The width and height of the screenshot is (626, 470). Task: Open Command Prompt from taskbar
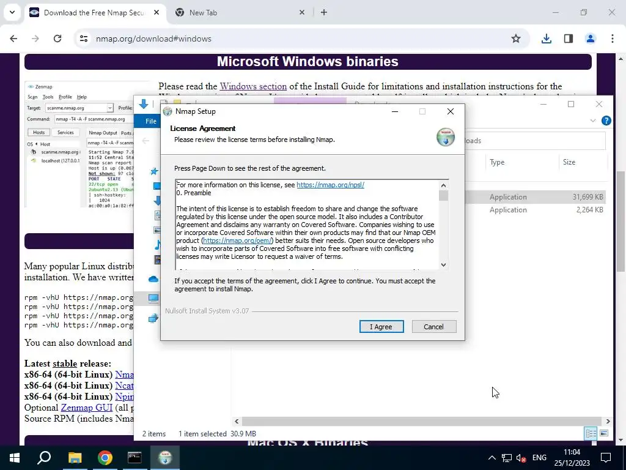point(134,458)
